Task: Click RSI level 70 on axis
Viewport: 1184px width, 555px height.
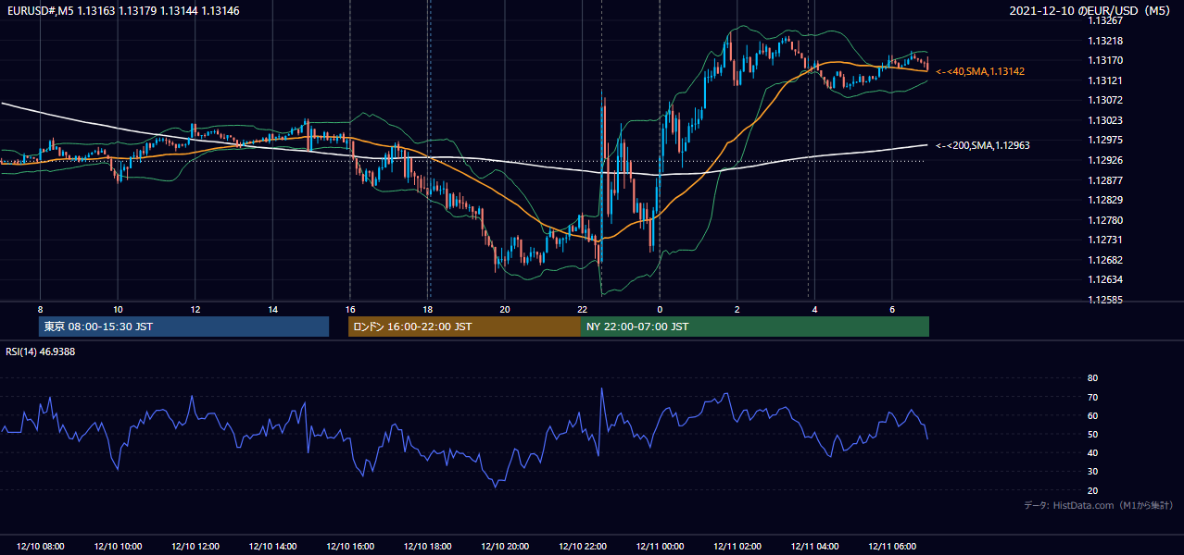Action: (x=1093, y=397)
